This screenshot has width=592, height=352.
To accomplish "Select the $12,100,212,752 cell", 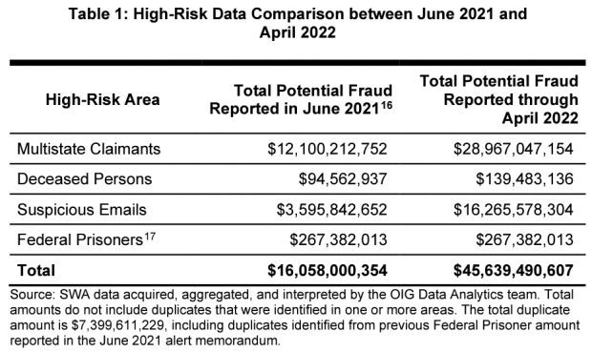I will click(x=328, y=149).
